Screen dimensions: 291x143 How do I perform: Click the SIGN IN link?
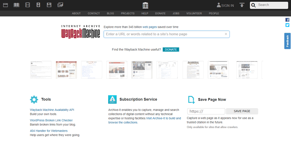[x=228, y=6]
